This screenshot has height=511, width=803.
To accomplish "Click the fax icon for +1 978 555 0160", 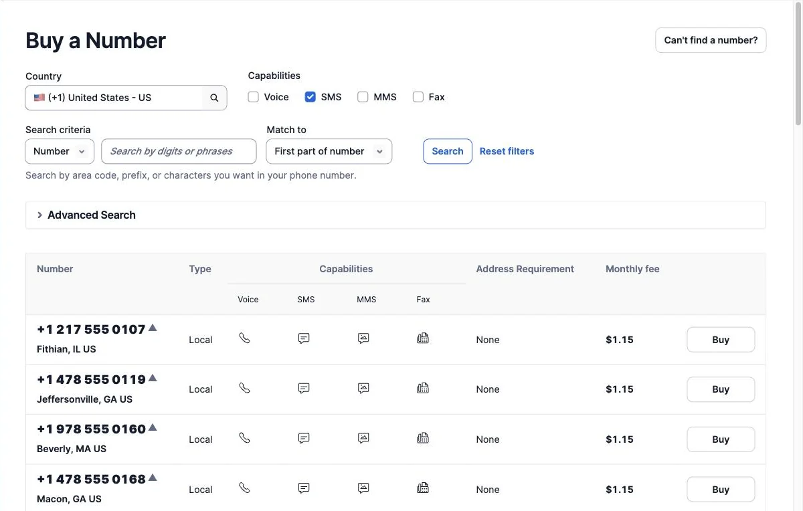I will pos(423,438).
